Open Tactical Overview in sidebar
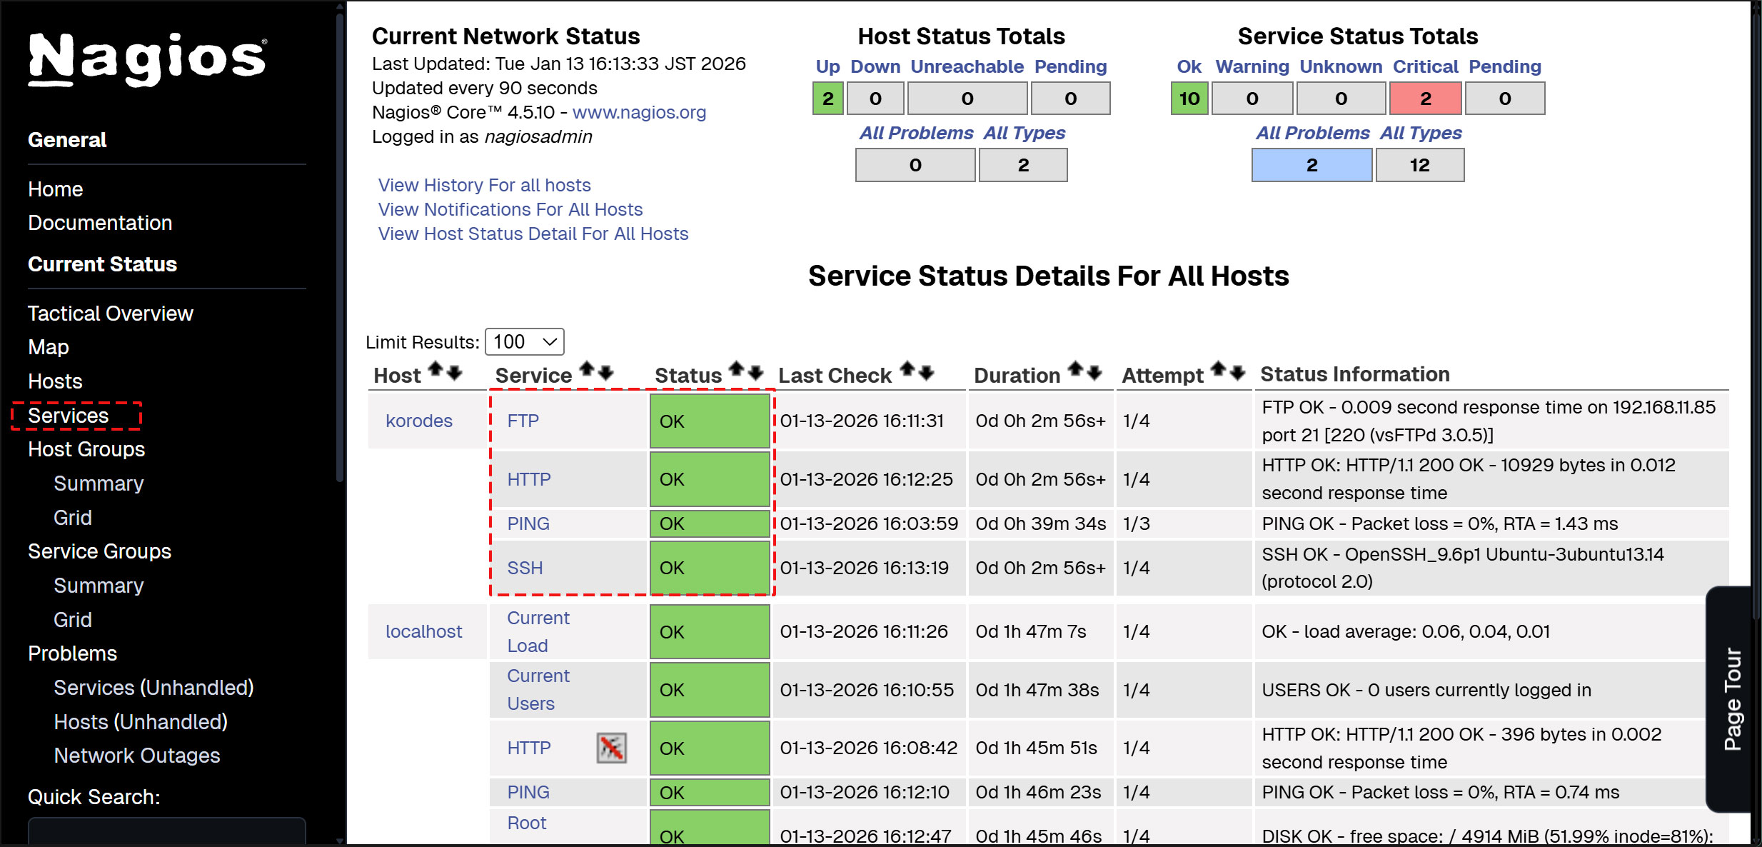1762x847 pixels. [x=111, y=314]
